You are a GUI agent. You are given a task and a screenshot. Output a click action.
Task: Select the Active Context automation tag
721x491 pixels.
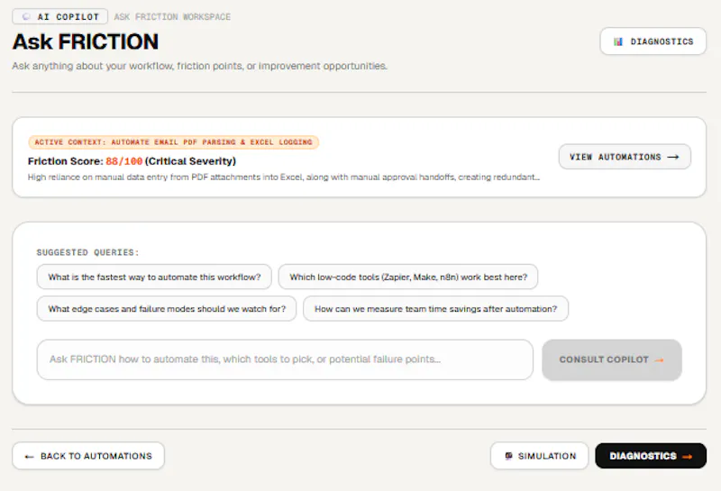click(173, 142)
